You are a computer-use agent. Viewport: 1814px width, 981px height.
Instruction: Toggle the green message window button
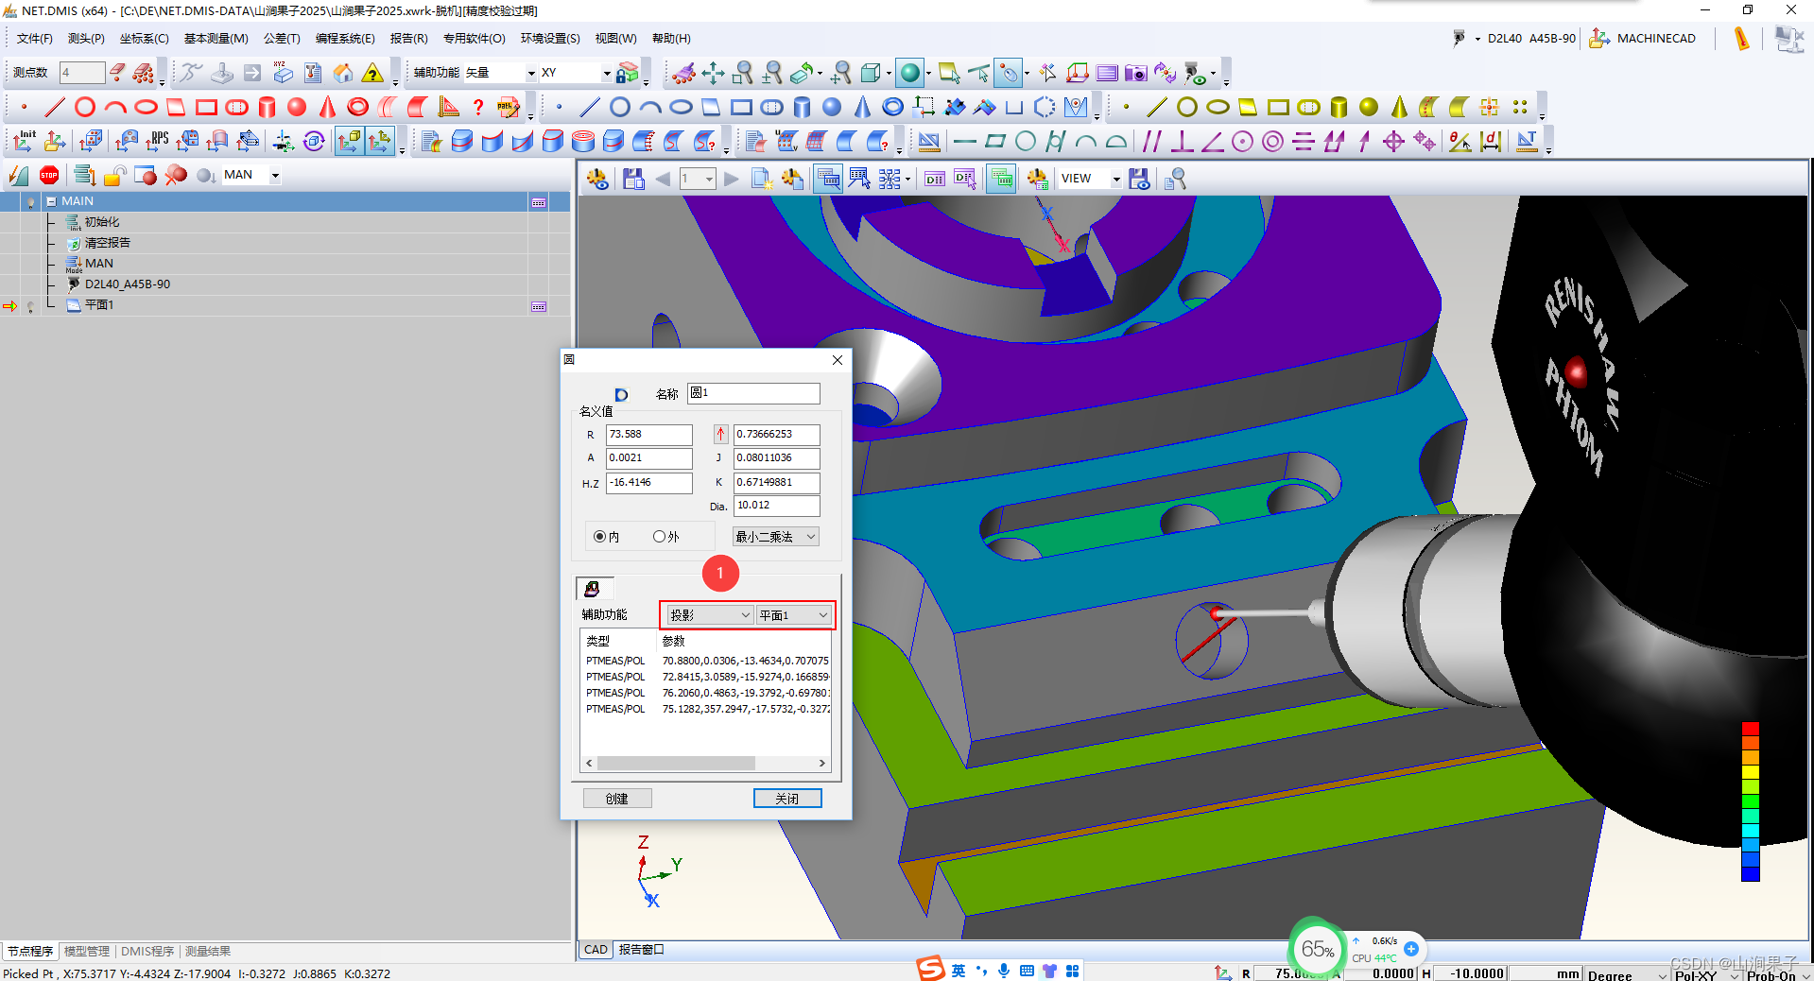pyautogui.click(x=1001, y=179)
